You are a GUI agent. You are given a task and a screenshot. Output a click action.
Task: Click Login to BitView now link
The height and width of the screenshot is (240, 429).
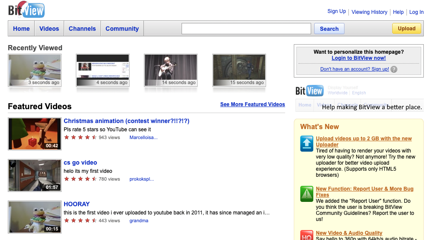358,58
